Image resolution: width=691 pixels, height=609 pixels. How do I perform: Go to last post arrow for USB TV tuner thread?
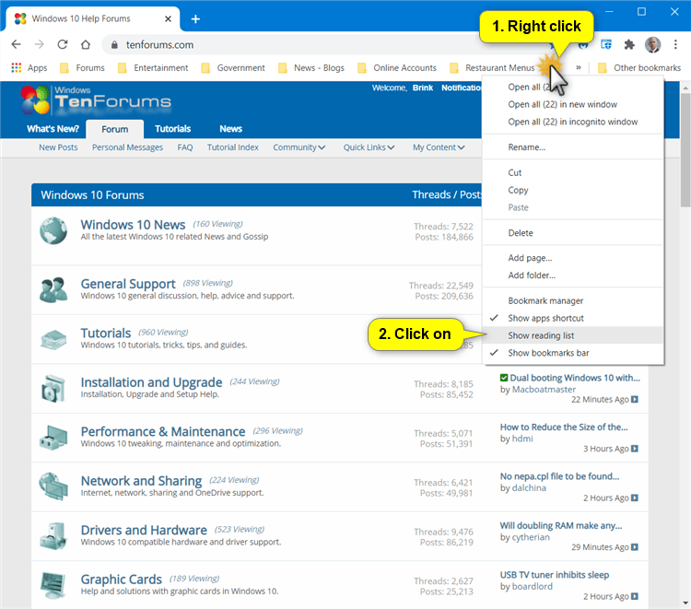click(x=635, y=596)
